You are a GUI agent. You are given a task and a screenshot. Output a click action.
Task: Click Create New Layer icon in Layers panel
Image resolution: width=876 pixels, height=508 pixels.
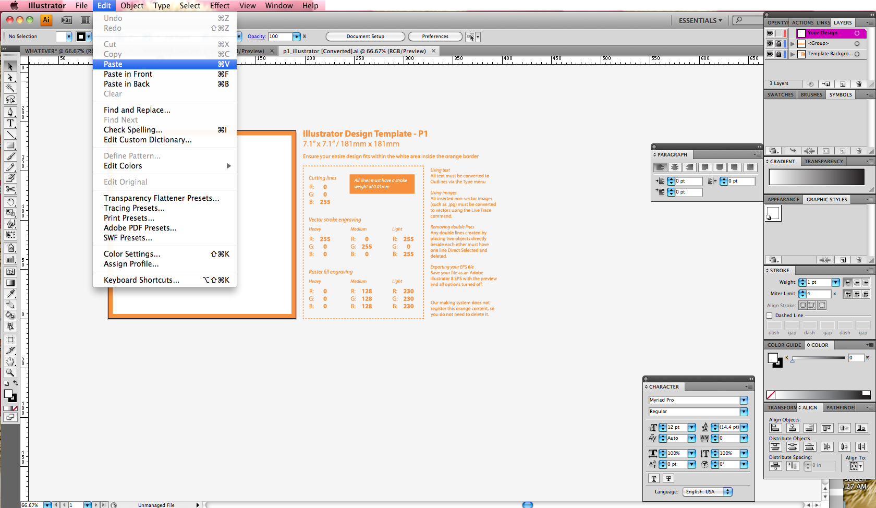[x=843, y=83]
